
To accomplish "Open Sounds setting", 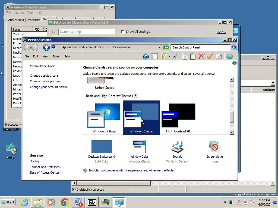I will [177, 152].
